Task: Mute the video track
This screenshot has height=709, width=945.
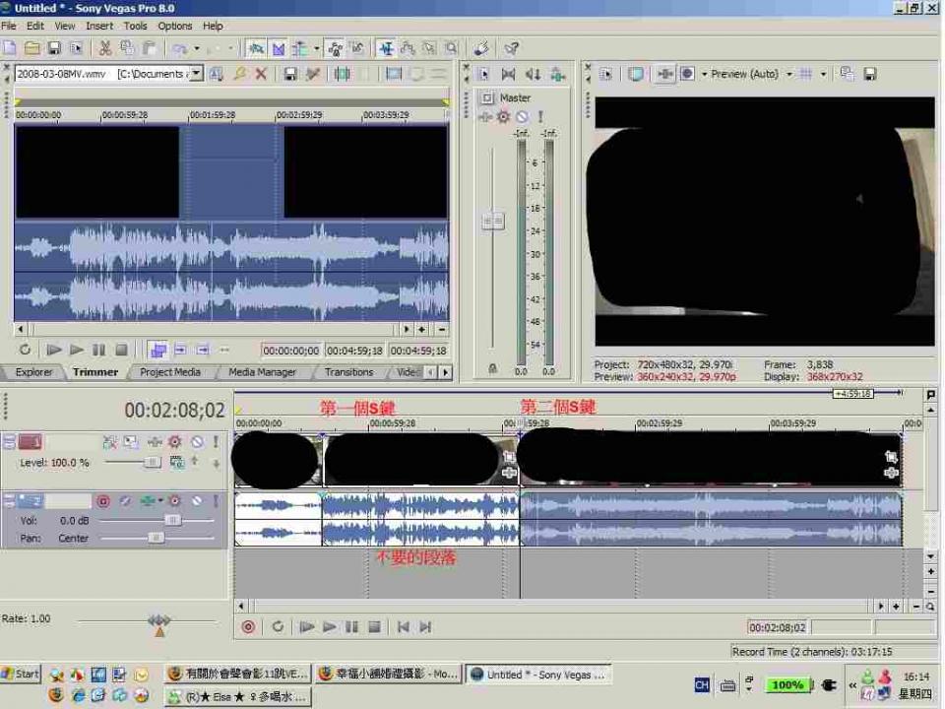Action: (x=197, y=442)
